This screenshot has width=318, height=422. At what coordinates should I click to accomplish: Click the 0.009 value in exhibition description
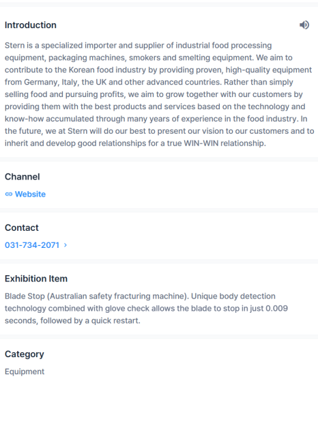276,309
